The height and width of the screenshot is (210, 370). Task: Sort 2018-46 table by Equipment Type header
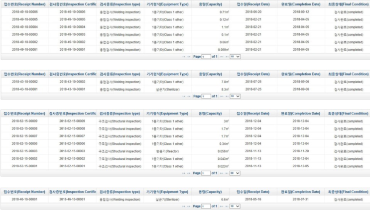[167, 192]
